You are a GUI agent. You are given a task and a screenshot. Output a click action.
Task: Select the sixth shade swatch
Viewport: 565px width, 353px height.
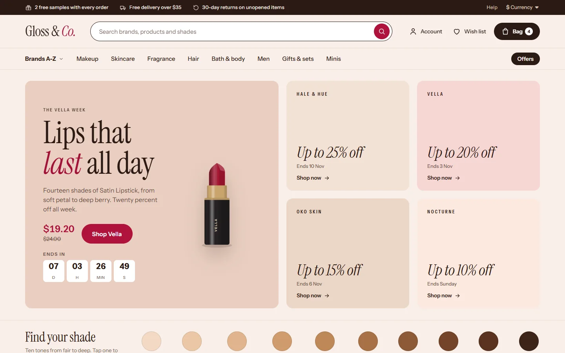point(368,341)
